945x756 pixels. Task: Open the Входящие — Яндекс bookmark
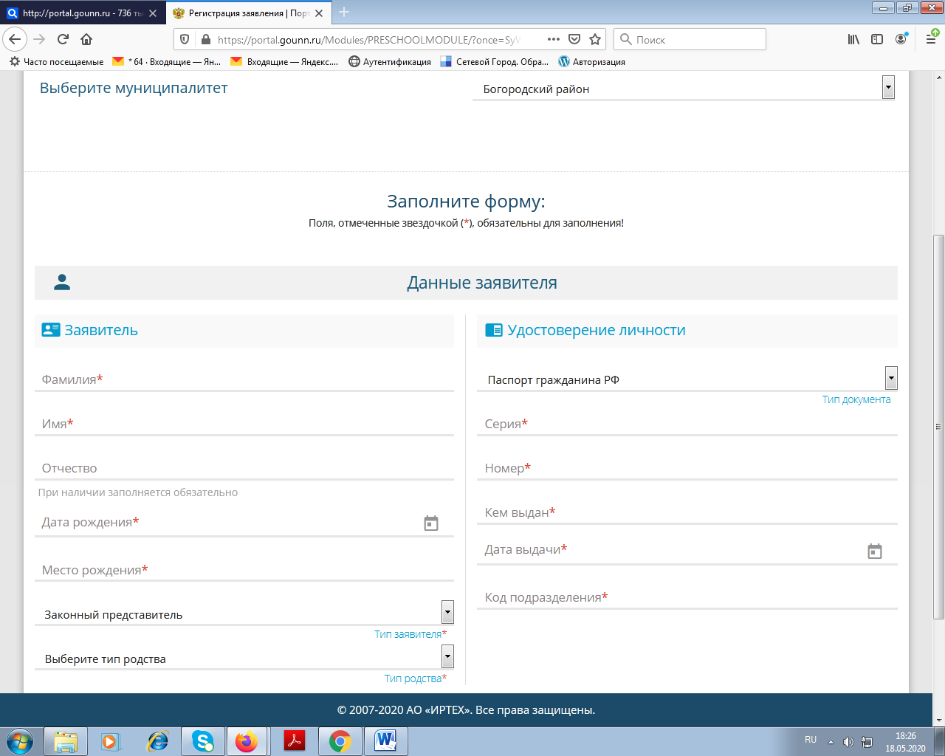[284, 62]
